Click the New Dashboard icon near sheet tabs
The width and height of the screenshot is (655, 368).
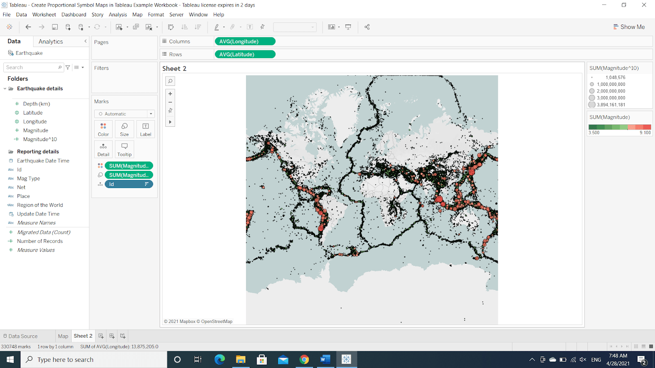(111, 336)
